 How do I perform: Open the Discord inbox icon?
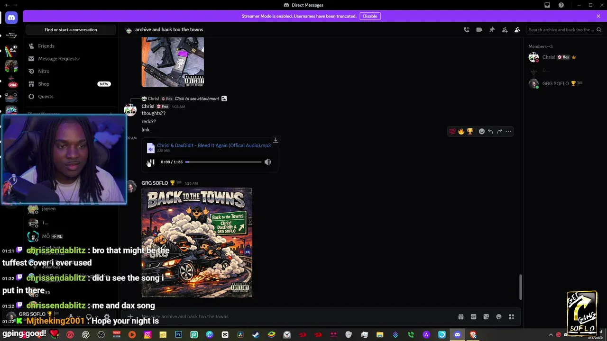click(x=547, y=5)
